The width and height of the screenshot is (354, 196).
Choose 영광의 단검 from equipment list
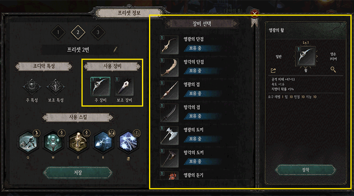(x=191, y=45)
